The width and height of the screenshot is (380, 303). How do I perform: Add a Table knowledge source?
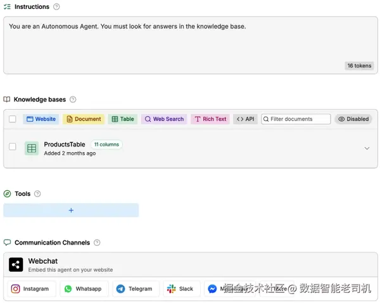123,119
